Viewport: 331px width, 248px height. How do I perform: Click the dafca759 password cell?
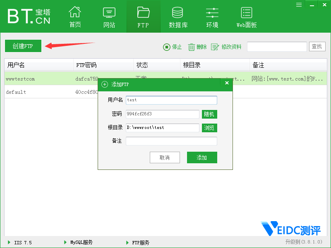tap(87, 79)
